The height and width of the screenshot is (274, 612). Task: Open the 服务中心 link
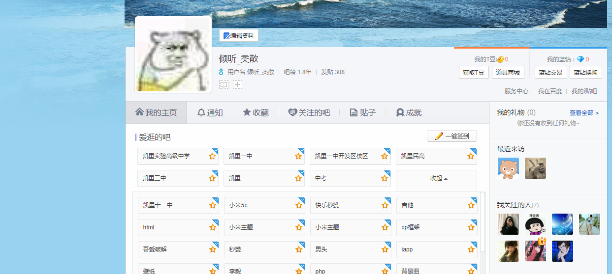[x=516, y=91]
